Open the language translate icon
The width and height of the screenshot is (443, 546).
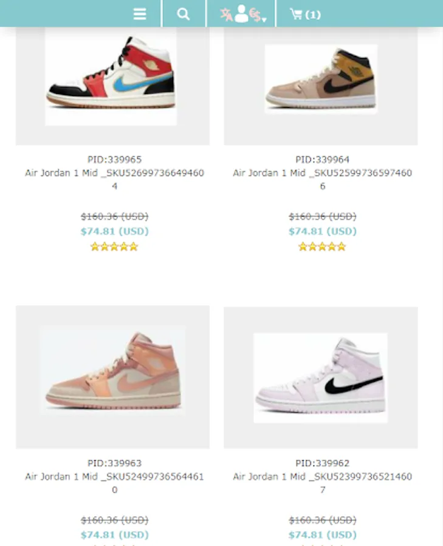pos(226,15)
